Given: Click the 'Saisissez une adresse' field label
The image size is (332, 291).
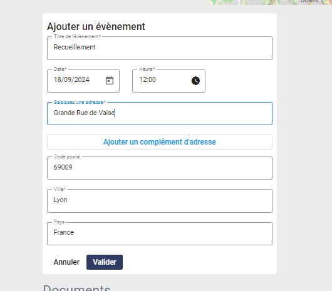Looking at the screenshot, I should (x=80, y=102).
